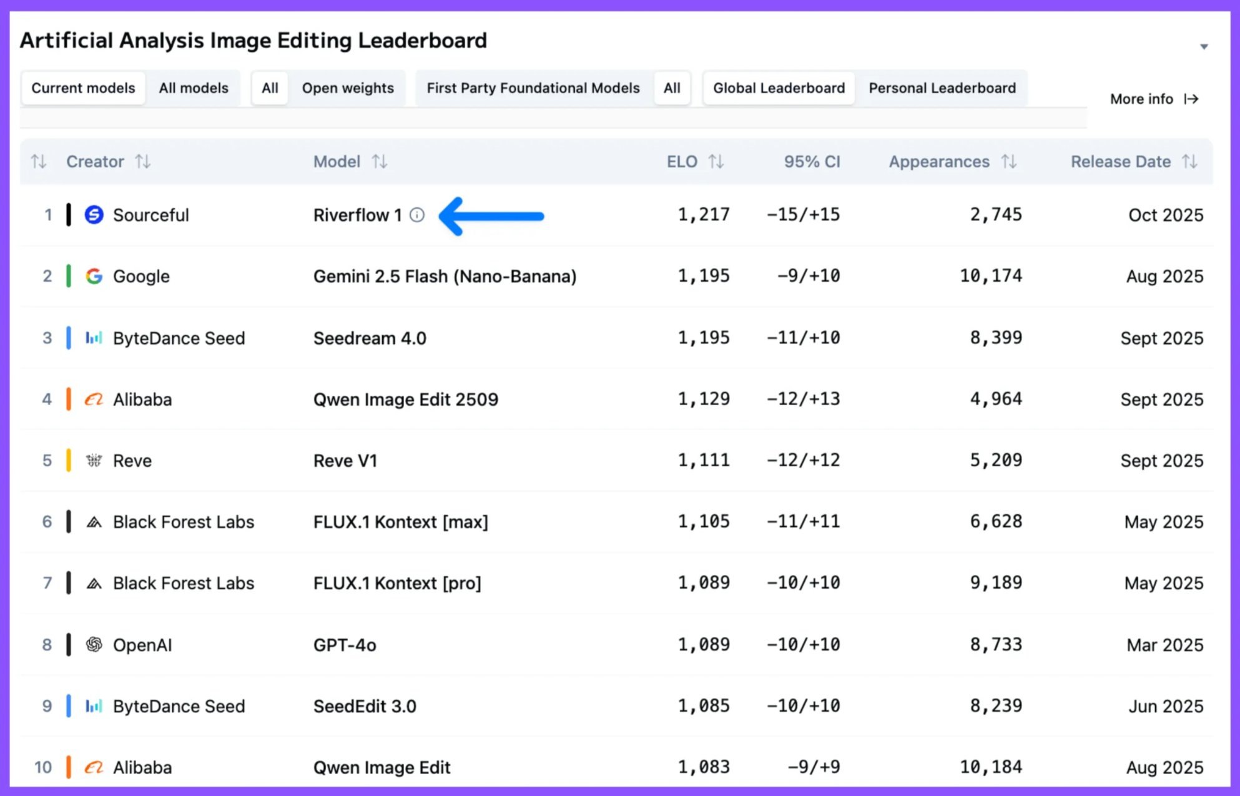
Task: Click the Riverflow 1 info icon
Action: [x=417, y=215]
